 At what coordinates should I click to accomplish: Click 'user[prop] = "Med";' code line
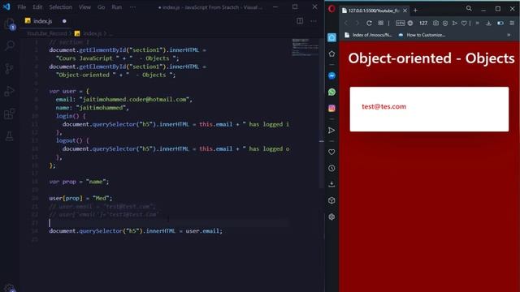click(x=80, y=198)
